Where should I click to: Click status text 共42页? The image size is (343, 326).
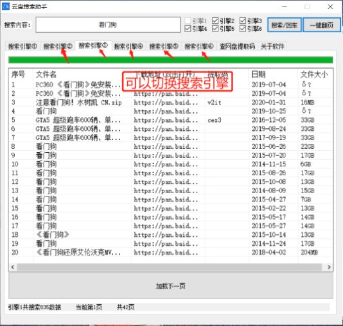click(125, 307)
